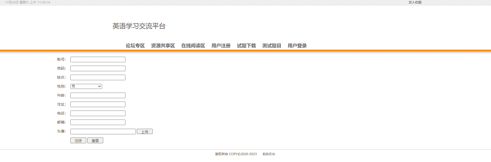Click 加入收藏 add to favorites link
The height and width of the screenshot is (162, 491).
[415, 2]
